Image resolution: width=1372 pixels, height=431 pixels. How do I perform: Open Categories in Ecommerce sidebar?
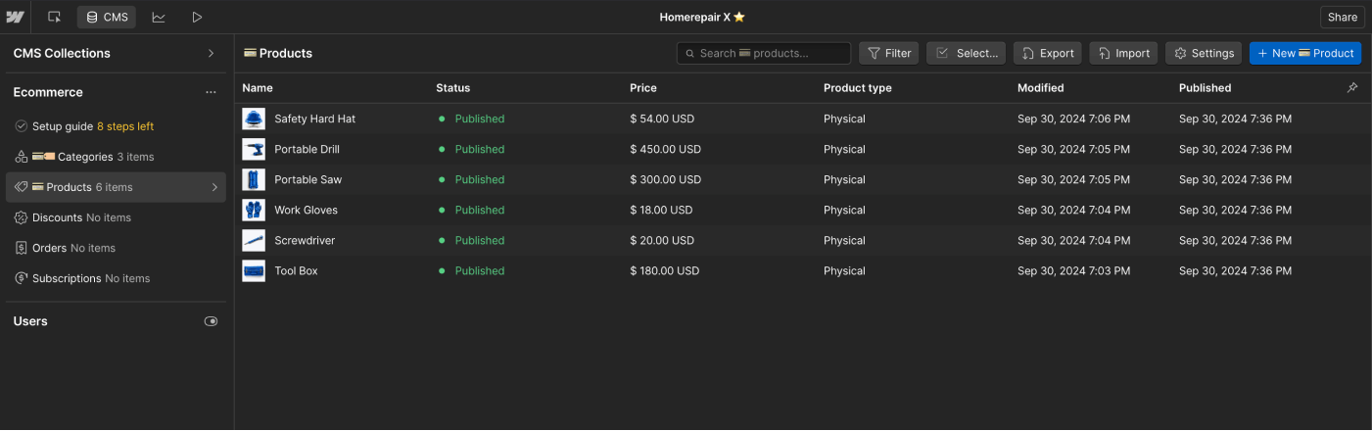point(84,157)
